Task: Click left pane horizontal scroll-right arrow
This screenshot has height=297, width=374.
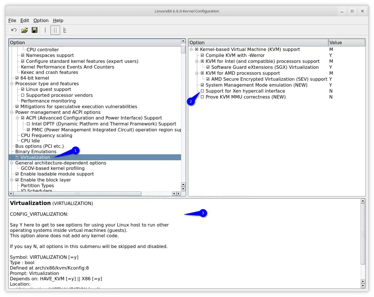Action: [178, 194]
